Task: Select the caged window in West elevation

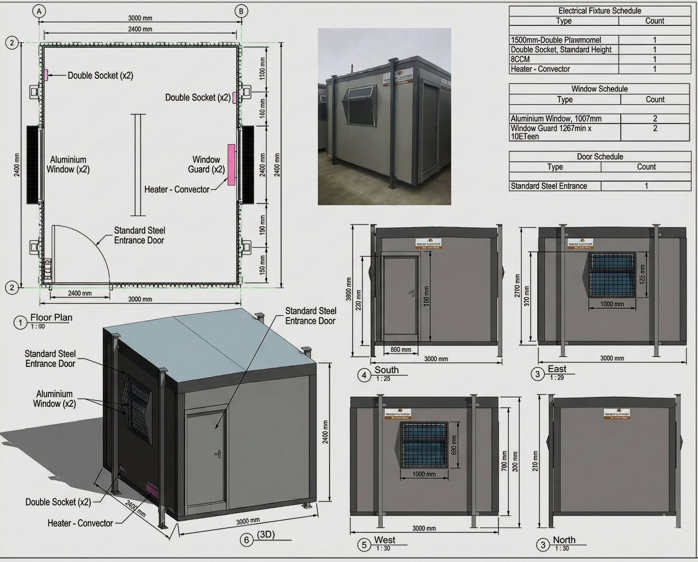Action: pos(425,445)
